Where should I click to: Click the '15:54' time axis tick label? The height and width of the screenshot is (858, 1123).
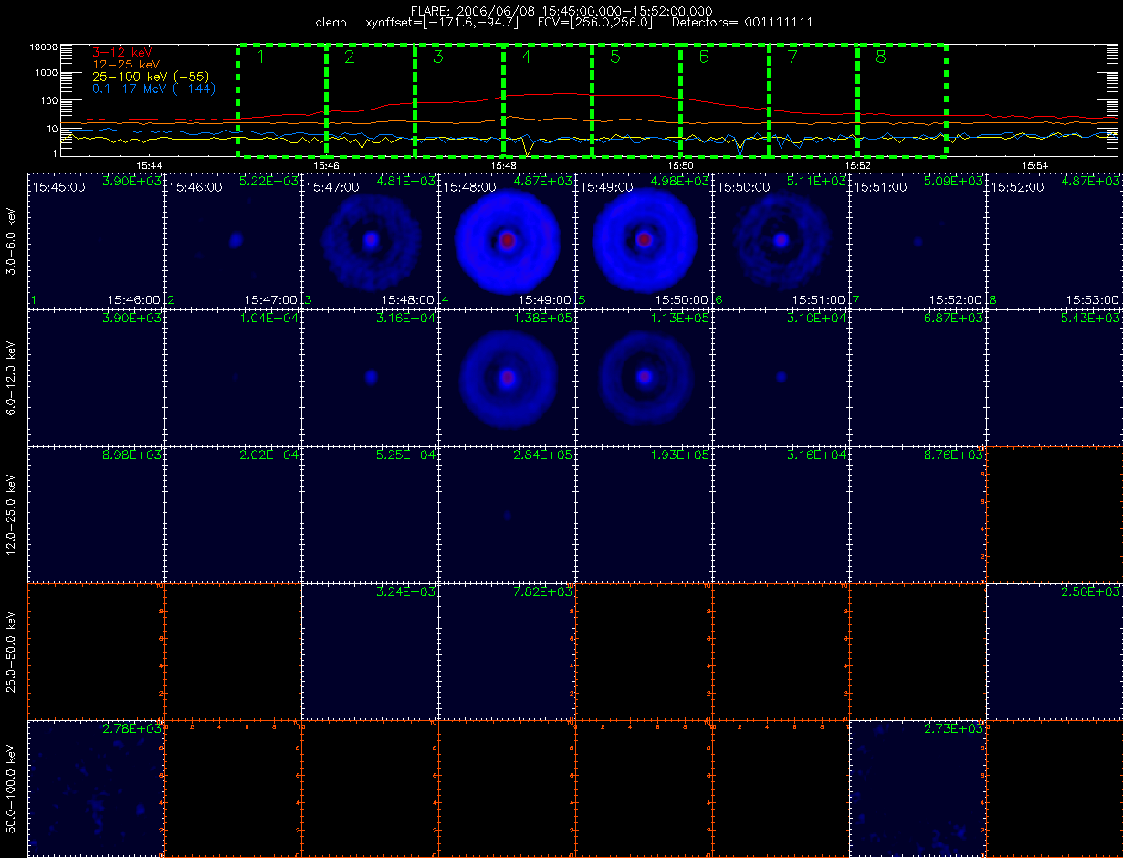pos(1034,166)
